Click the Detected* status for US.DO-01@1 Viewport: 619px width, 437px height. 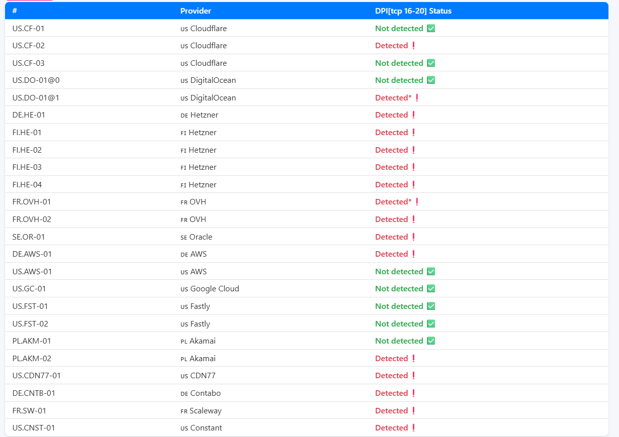[x=393, y=98]
